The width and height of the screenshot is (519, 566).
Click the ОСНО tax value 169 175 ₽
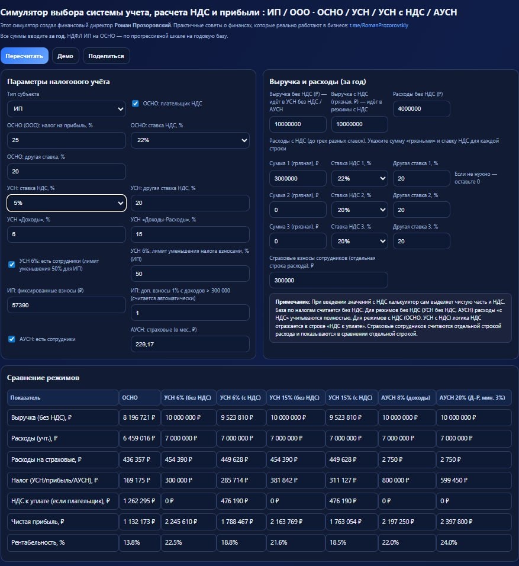point(139,480)
